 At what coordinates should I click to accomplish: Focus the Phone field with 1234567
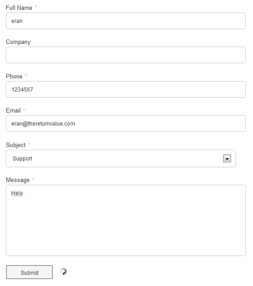point(126,89)
